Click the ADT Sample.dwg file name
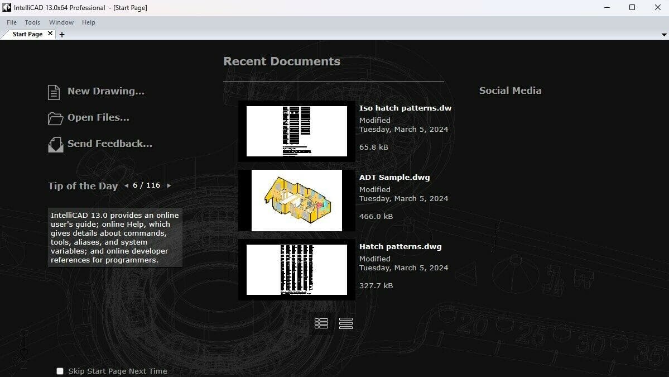 pyautogui.click(x=394, y=178)
